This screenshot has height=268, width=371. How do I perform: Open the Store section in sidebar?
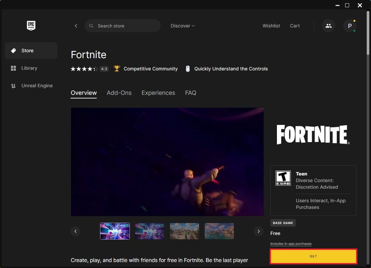[x=27, y=50]
